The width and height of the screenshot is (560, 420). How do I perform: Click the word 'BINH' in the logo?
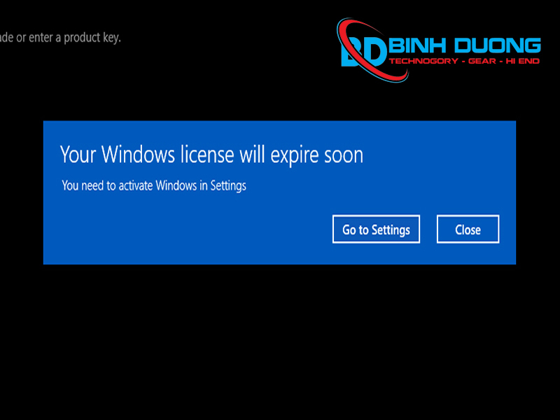pyautogui.click(x=417, y=45)
